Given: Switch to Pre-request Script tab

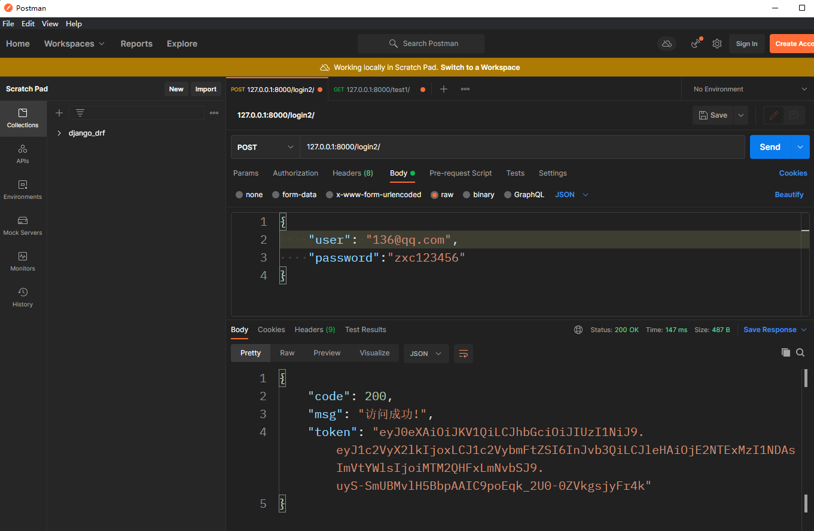Looking at the screenshot, I should tap(461, 173).
